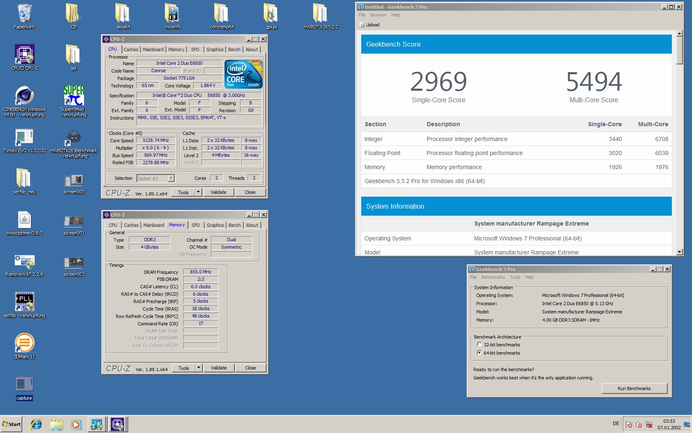Click the Action Center flag tray icon

point(629,424)
